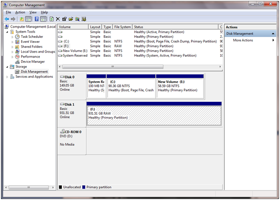Open the Action menu
This screenshot has width=280, height=200.
coord(20,12)
